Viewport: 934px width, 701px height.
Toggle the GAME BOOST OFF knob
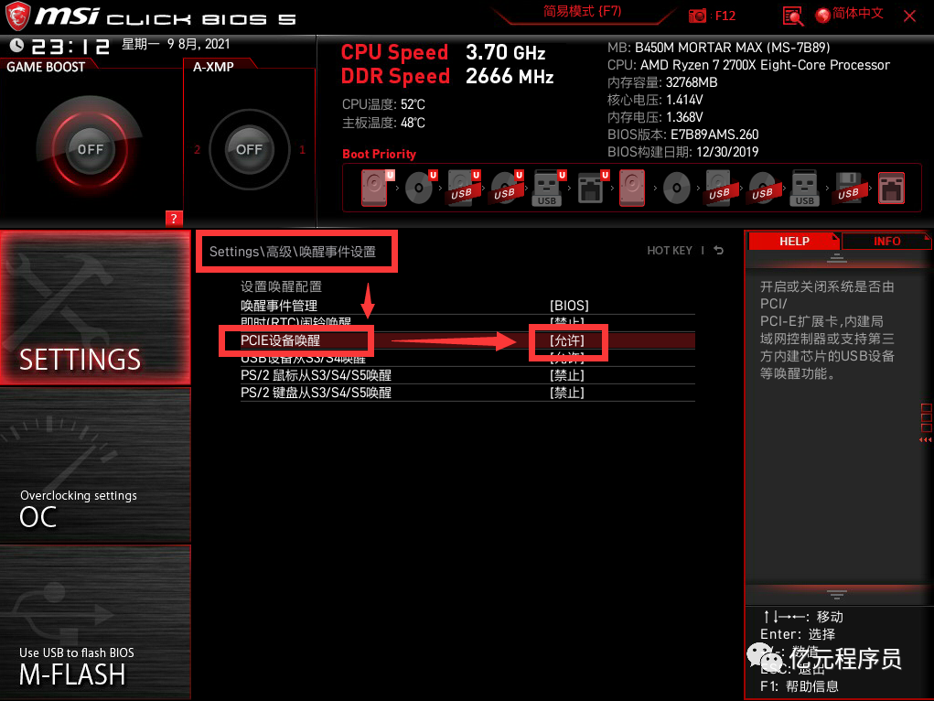click(90, 149)
